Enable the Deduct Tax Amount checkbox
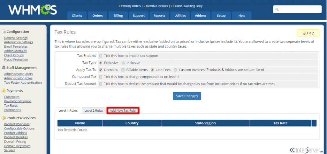This screenshot has height=154, width=327. coord(101,84)
